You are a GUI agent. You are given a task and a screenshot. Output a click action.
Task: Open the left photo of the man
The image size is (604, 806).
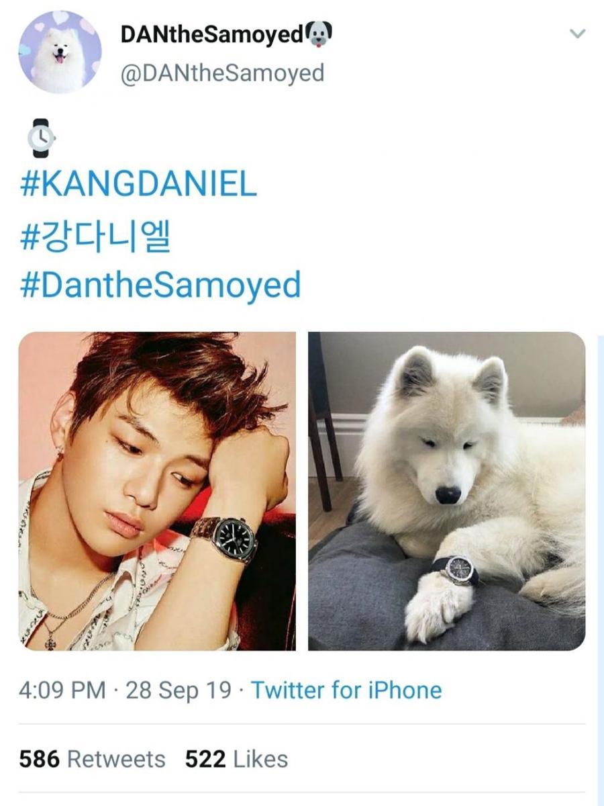click(157, 491)
